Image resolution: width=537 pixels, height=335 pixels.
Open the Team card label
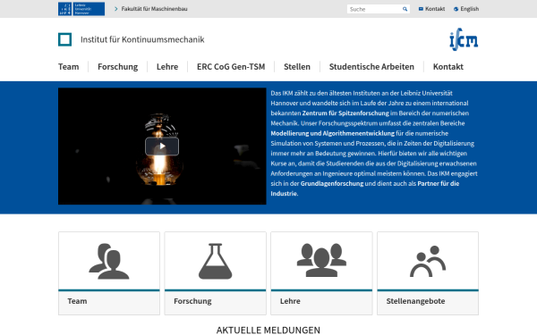click(x=77, y=301)
